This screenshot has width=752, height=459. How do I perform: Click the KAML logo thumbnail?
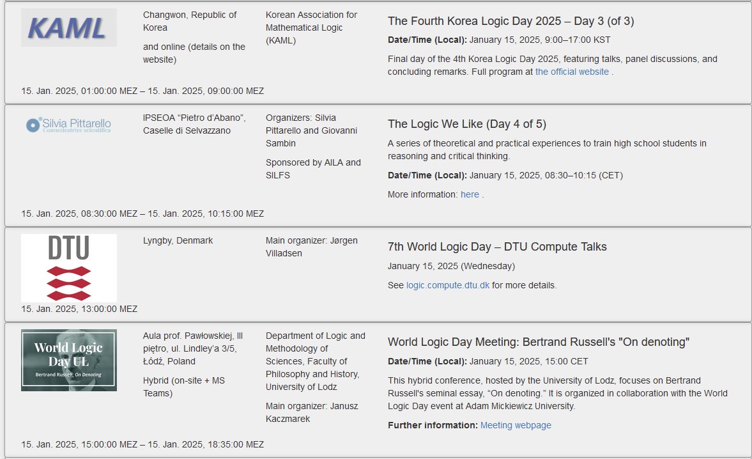pyautogui.click(x=68, y=27)
